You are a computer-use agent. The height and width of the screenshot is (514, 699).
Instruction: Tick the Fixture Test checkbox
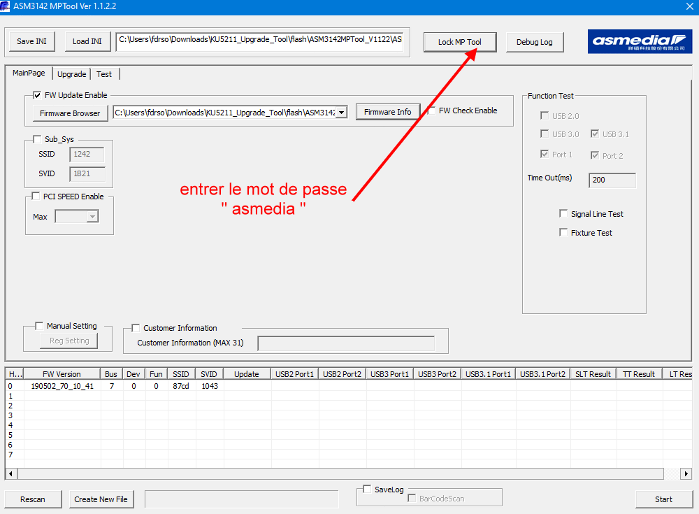(x=563, y=232)
